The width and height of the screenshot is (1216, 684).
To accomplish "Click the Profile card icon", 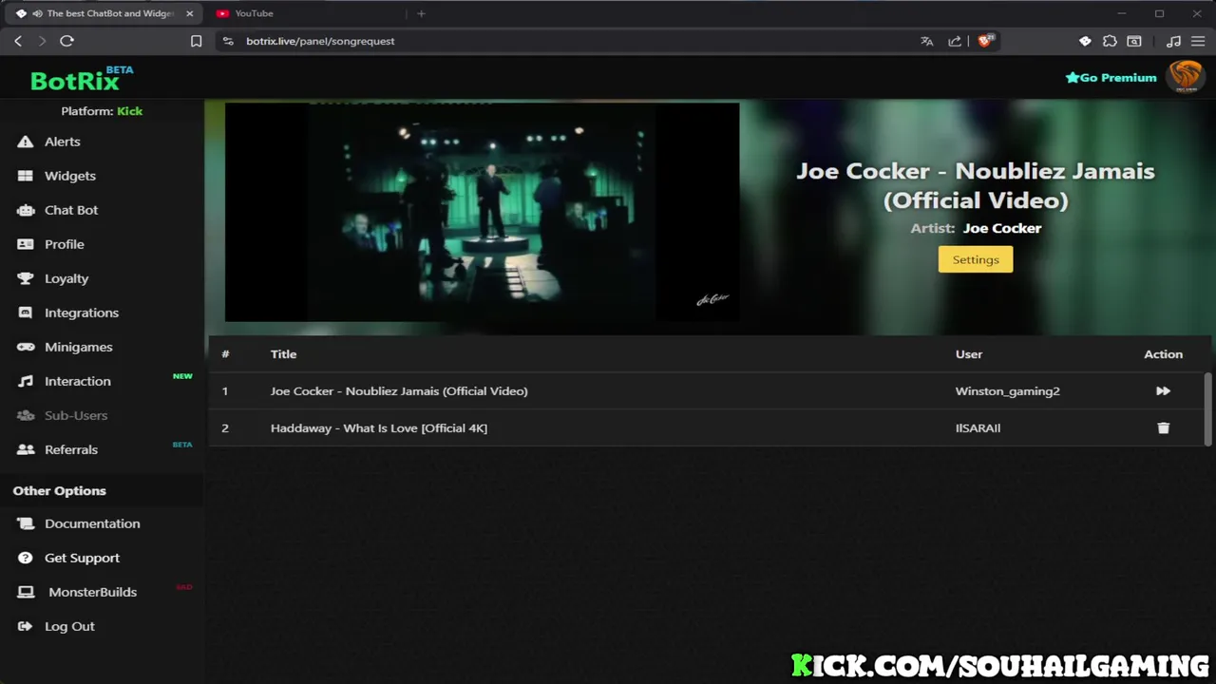I will [26, 244].
